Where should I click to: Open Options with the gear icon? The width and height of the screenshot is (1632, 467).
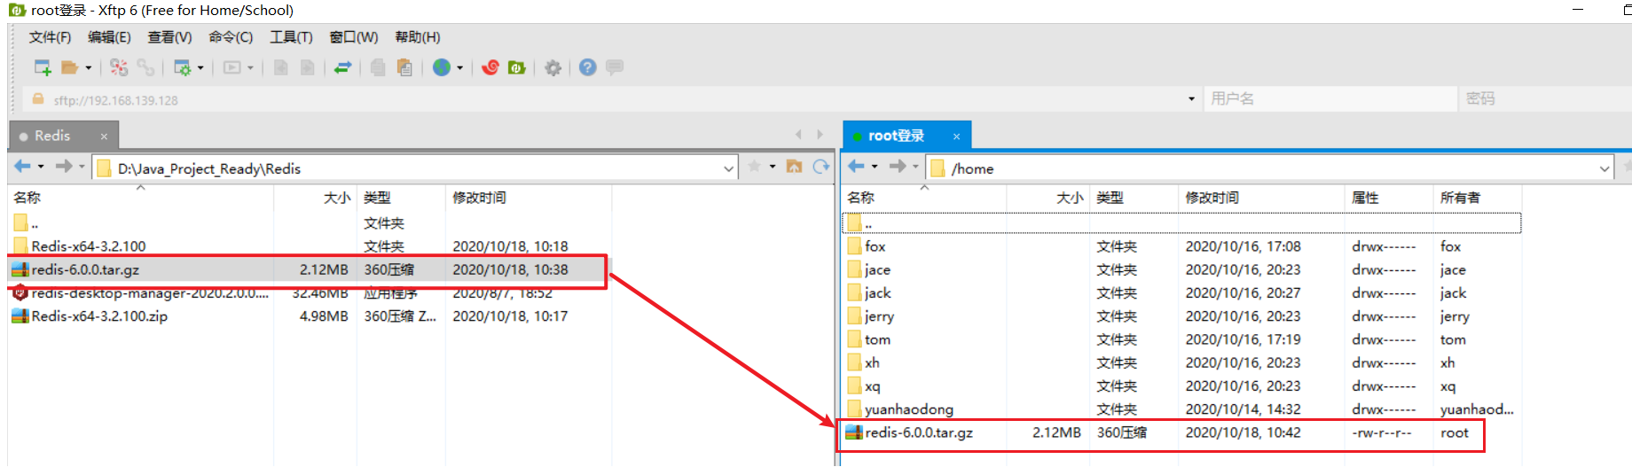[553, 67]
